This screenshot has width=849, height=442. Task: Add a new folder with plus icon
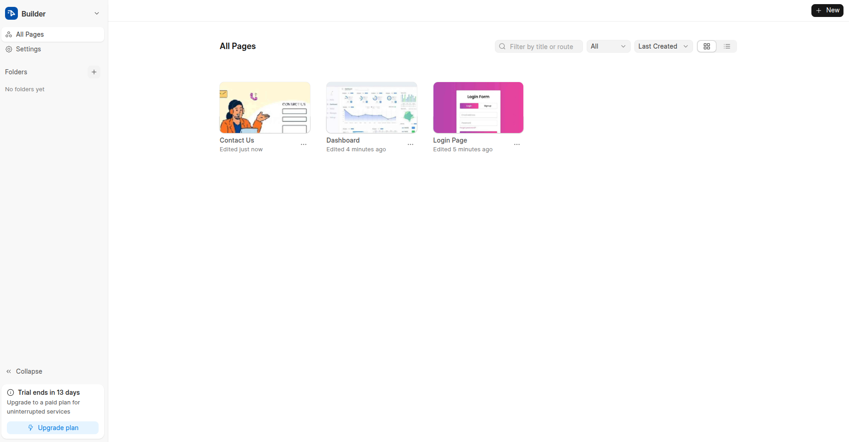pos(94,72)
